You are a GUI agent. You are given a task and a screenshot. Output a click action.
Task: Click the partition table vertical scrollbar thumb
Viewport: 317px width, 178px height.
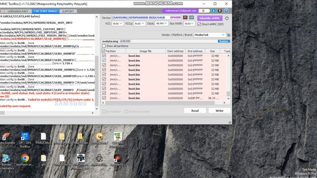(x=228, y=94)
